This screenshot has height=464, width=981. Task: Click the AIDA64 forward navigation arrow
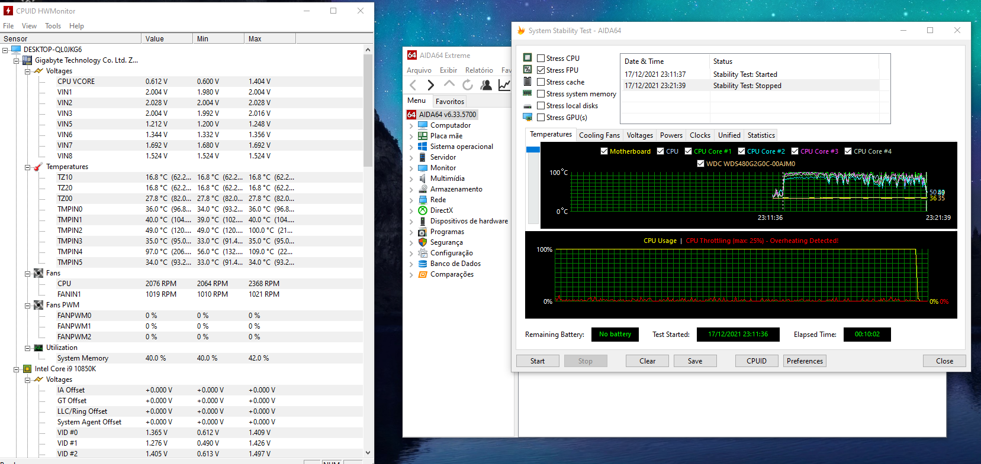[430, 85]
